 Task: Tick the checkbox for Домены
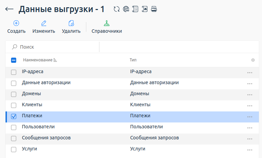(x=14, y=94)
